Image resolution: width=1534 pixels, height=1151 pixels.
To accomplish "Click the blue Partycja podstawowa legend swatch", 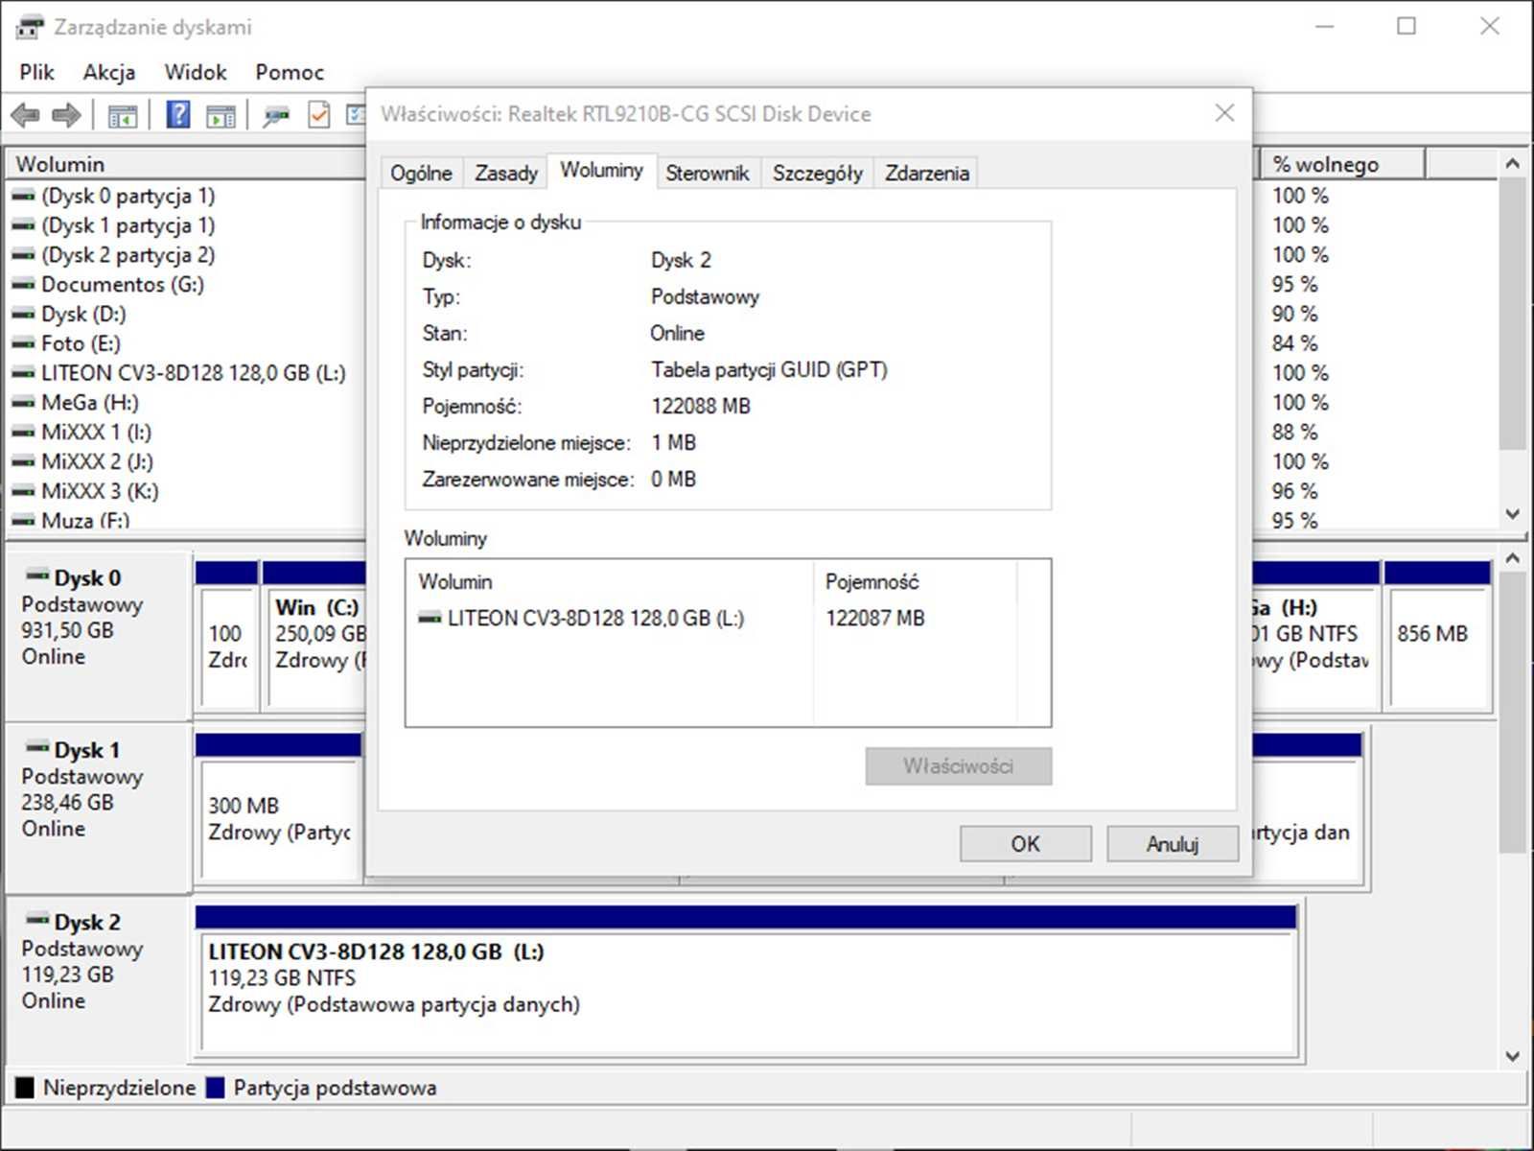I will [216, 1088].
